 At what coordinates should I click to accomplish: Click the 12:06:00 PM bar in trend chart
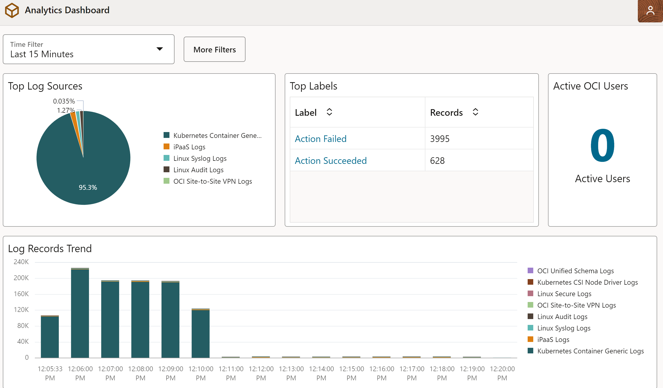pos(80,313)
